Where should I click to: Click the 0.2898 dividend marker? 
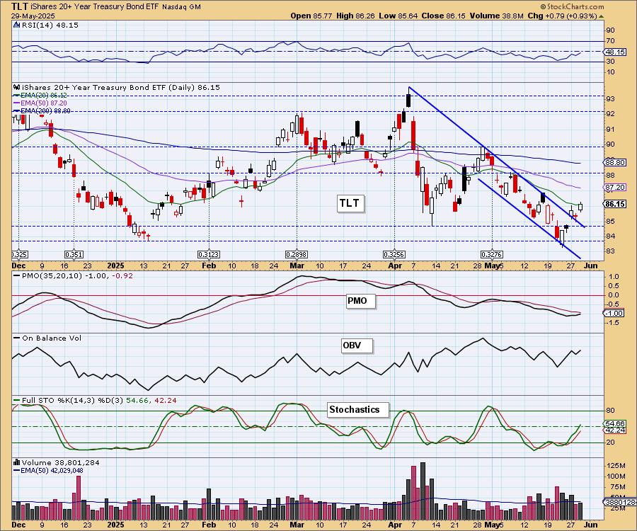(x=297, y=255)
